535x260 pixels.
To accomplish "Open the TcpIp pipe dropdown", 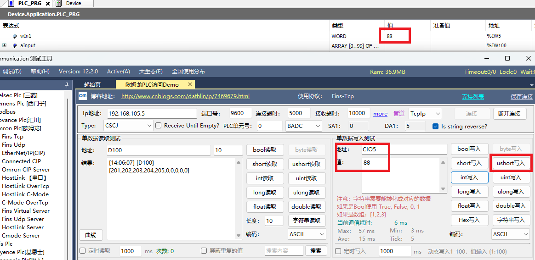I will click(425, 114).
